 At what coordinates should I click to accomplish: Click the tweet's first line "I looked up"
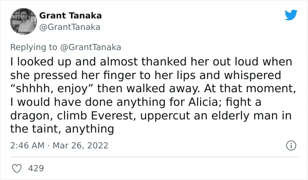(41, 62)
